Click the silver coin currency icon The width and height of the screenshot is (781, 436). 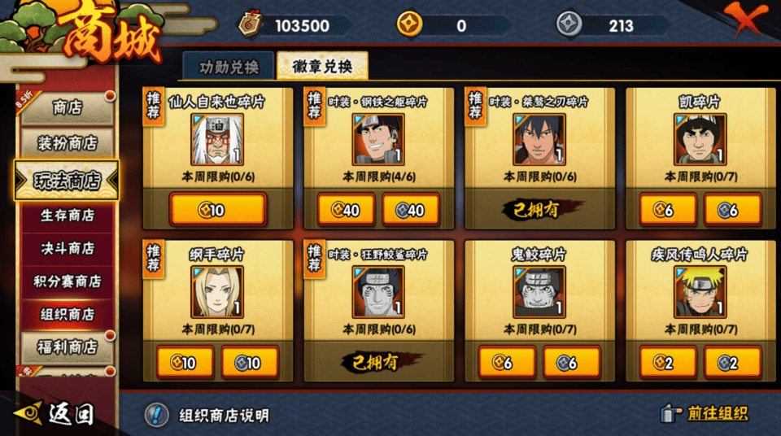tap(569, 24)
